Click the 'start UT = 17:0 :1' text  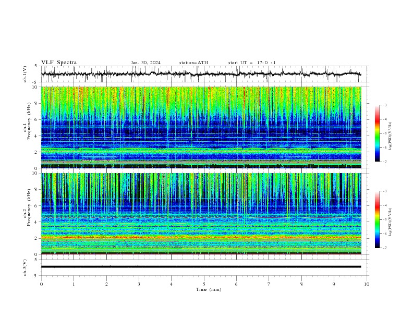[252, 63]
